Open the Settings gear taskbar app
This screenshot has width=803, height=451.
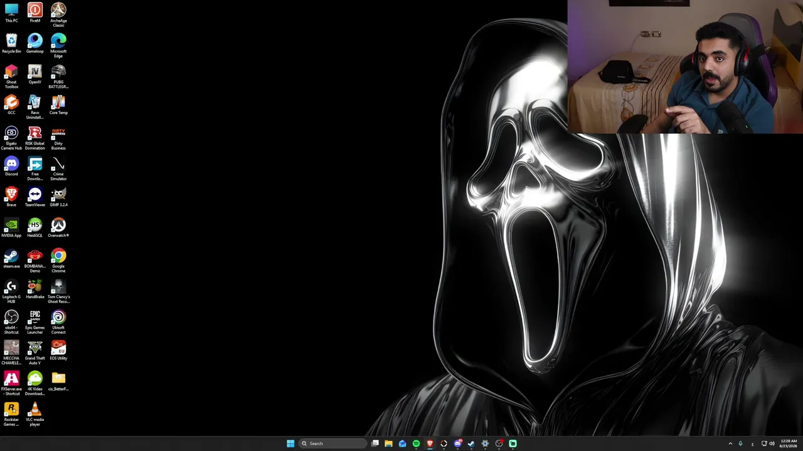point(485,443)
